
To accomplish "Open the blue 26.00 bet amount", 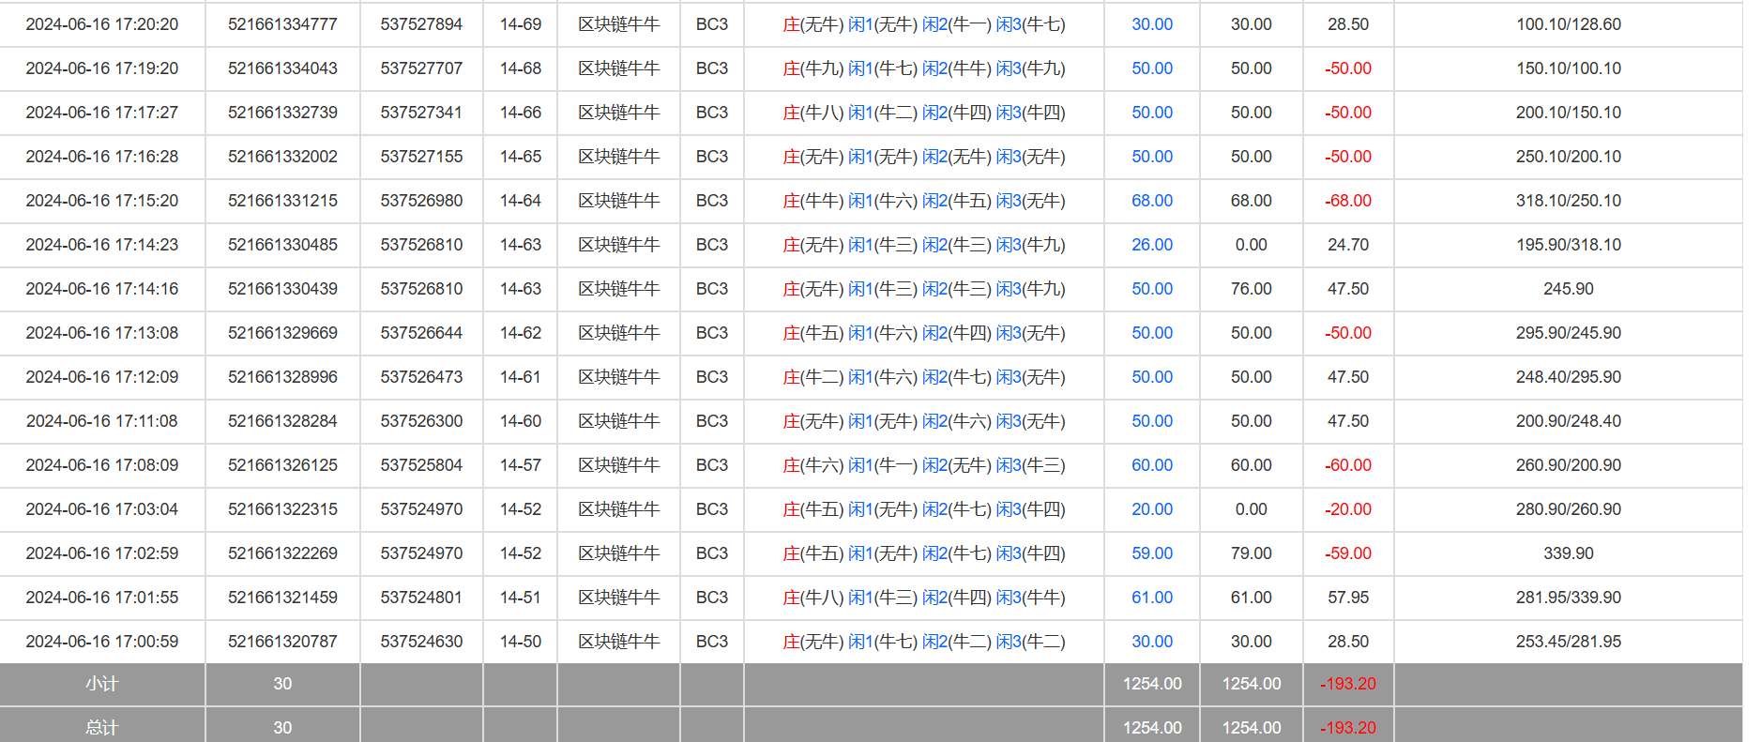I will click(1151, 245).
